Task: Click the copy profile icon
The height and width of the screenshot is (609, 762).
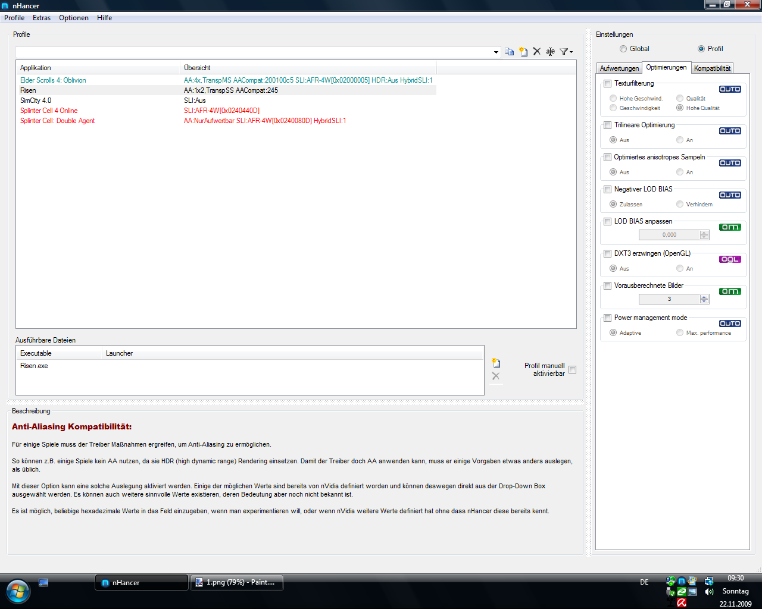Action: (x=509, y=52)
